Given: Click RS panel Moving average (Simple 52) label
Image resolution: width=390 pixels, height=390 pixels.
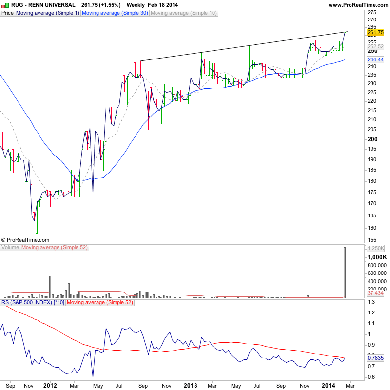Looking at the screenshot, I should pos(100,303).
